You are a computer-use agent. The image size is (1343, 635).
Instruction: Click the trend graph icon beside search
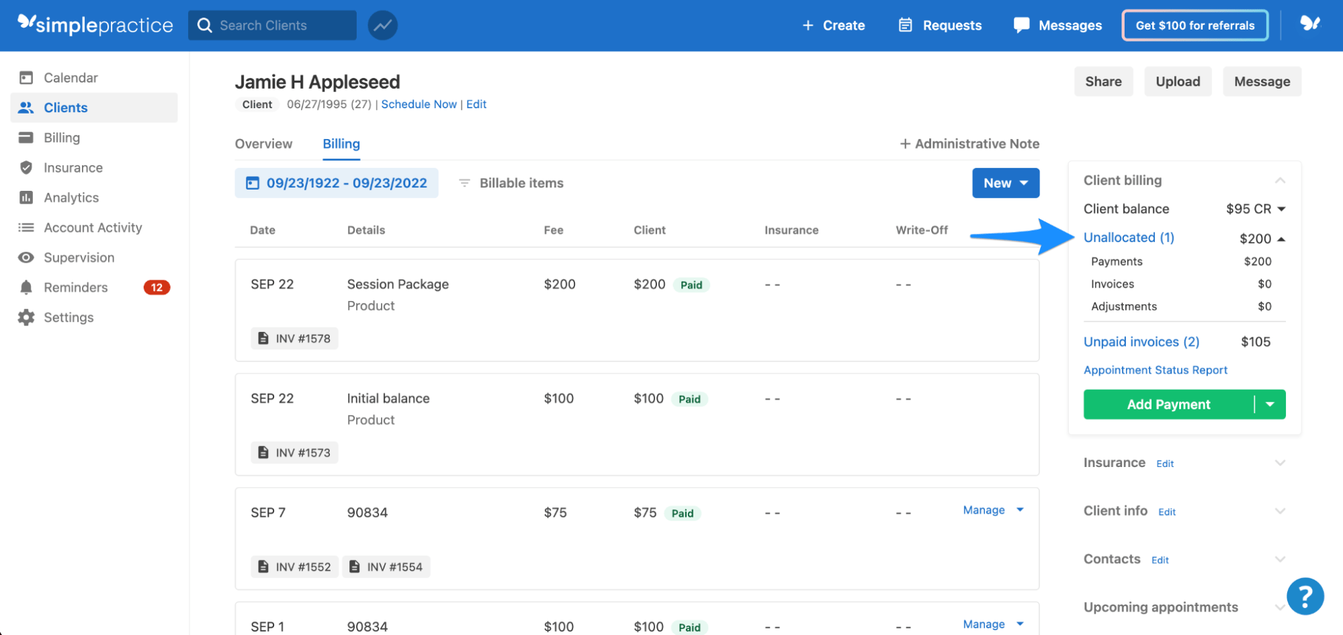382,25
